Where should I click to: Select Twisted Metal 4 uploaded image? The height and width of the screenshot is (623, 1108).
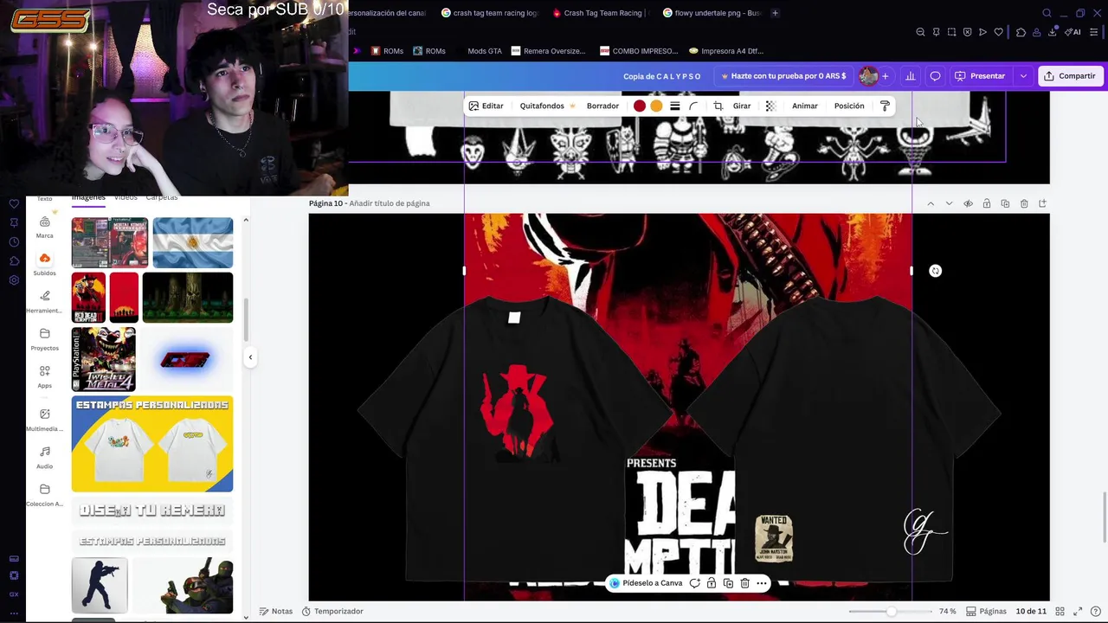[104, 359]
